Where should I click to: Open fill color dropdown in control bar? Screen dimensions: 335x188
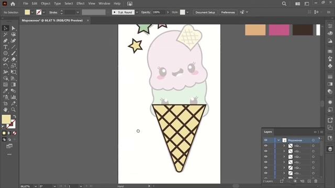[x=32, y=13]
